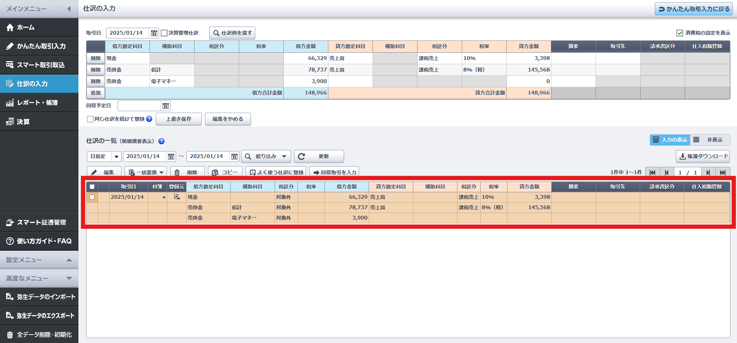Open the 回収予定日 calendar picker
This screenshot has width=737, height=343.
pyautogui.click(x=165, y=106)
